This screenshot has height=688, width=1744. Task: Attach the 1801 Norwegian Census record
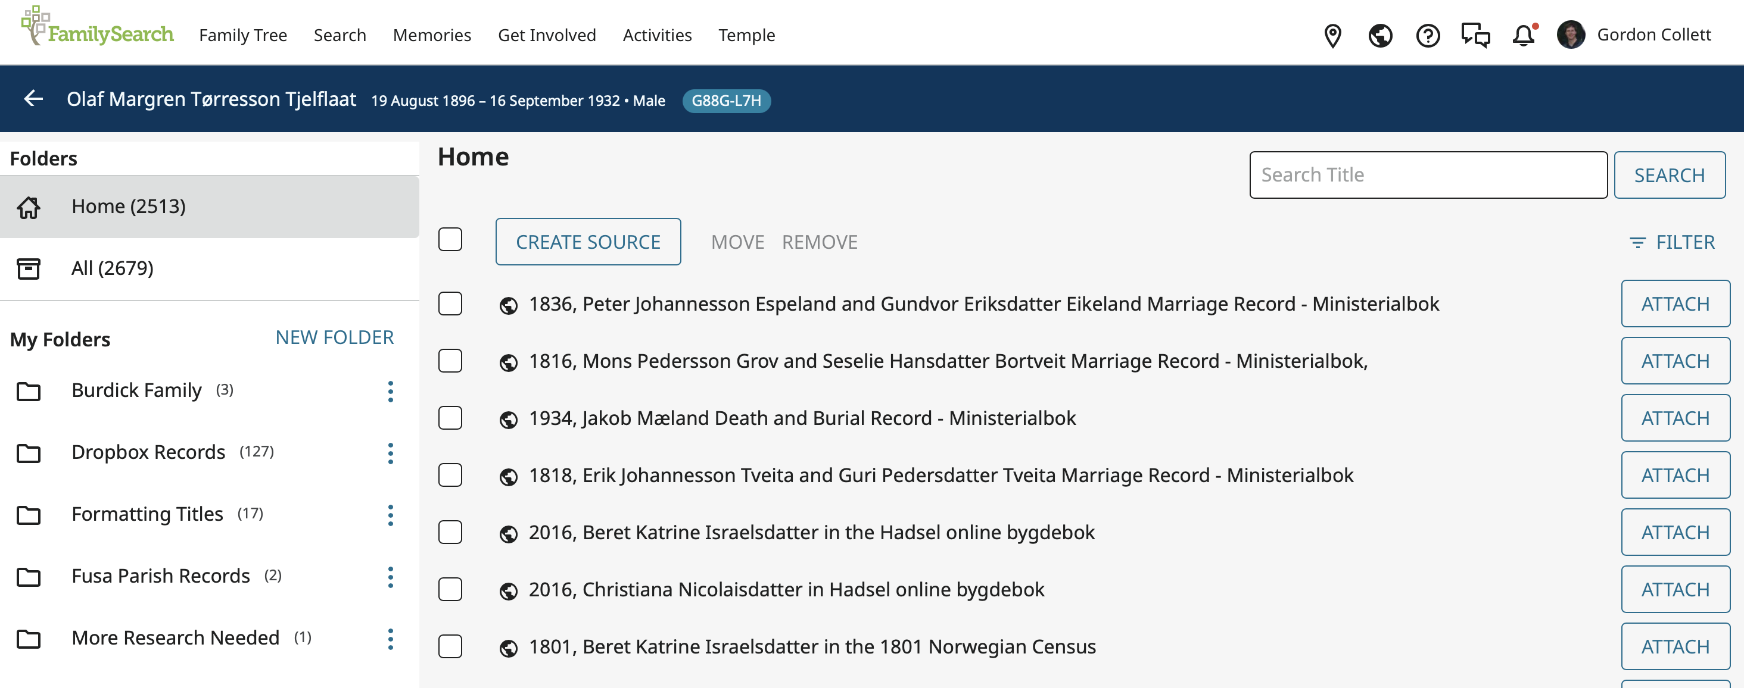tap(1676, 647)
